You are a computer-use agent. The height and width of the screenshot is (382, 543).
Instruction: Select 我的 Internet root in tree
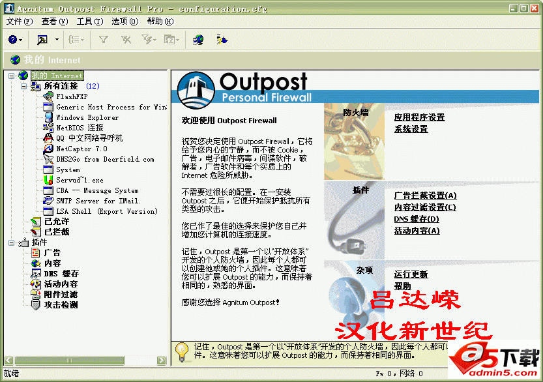[x=57, y=76]
